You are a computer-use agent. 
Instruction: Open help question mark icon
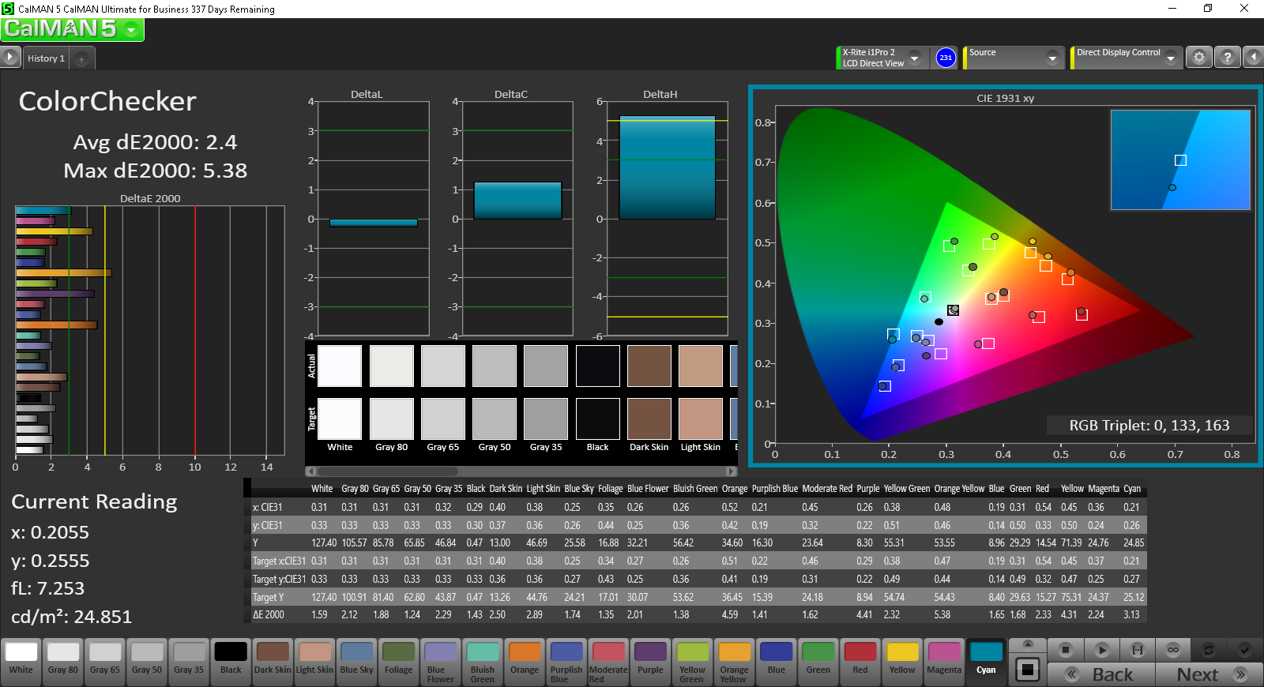(x=1227, y=57)
